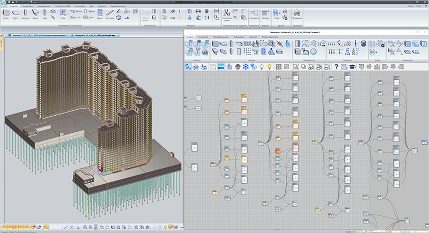
Task: Expand the dropdown arrow under Балка tool
Action: point(35,20)
